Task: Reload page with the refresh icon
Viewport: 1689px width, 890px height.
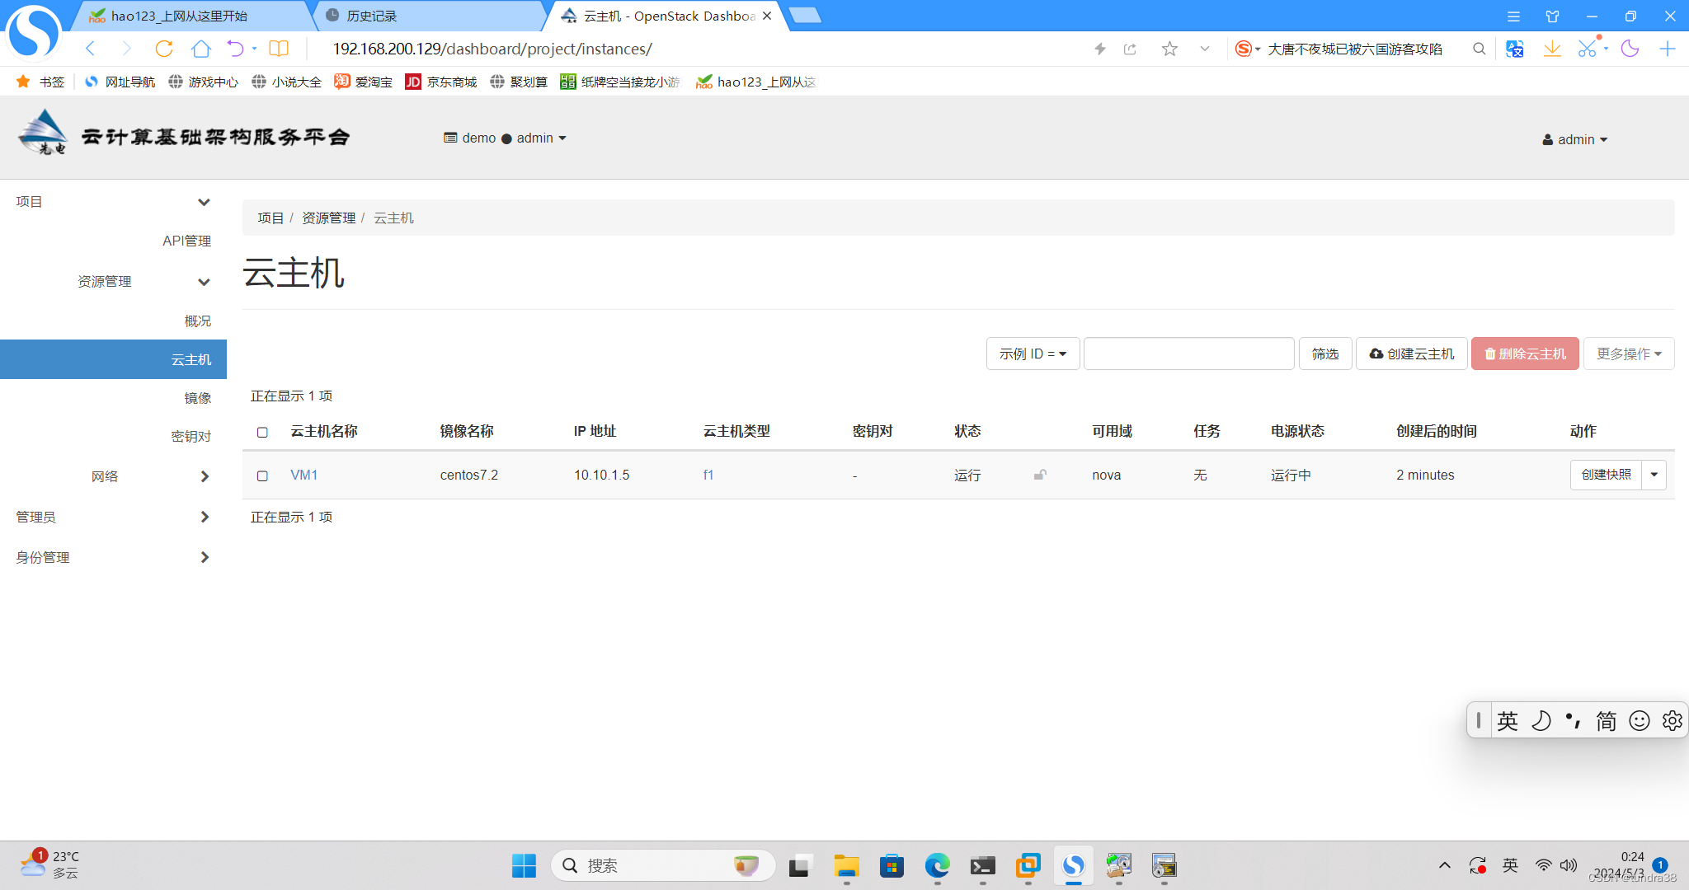Action: [x=164, y=49]
